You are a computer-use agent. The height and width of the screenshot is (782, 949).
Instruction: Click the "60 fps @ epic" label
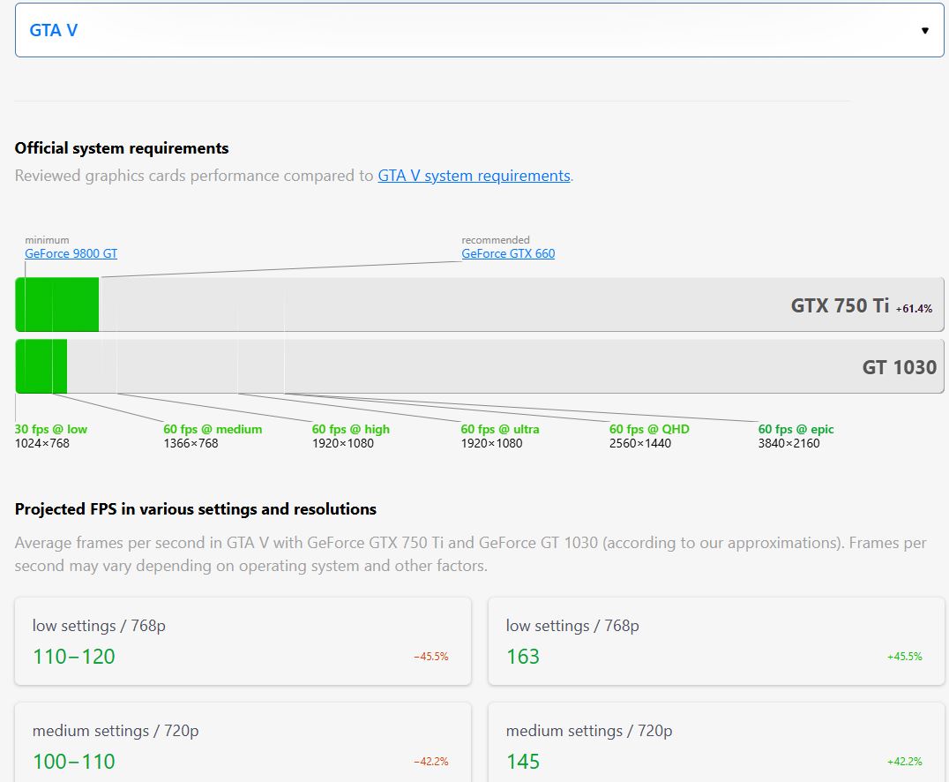796,430
